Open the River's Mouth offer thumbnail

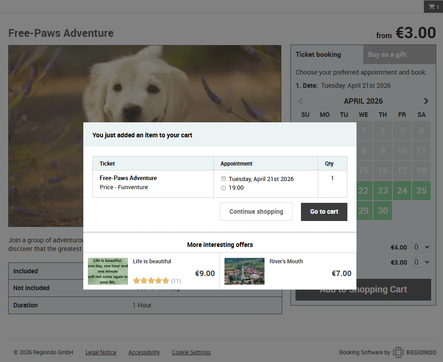coord(244,271)
